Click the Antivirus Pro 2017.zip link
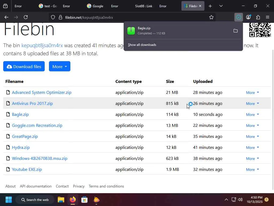The image size is (274, 206). pyautogui.click(x=32, y=103)
